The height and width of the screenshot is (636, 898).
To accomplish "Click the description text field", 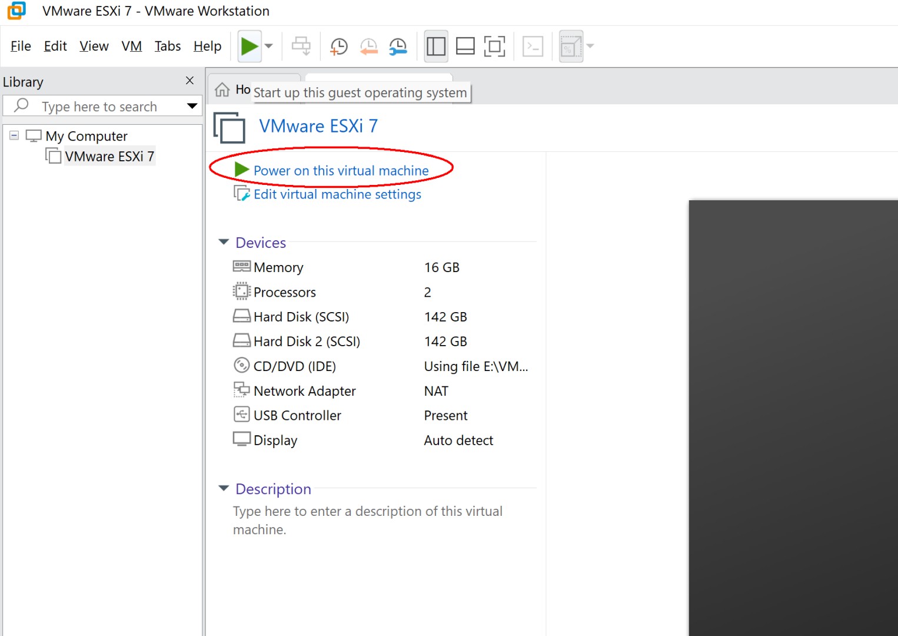I will pyautogui.click(x=368, y=521).
